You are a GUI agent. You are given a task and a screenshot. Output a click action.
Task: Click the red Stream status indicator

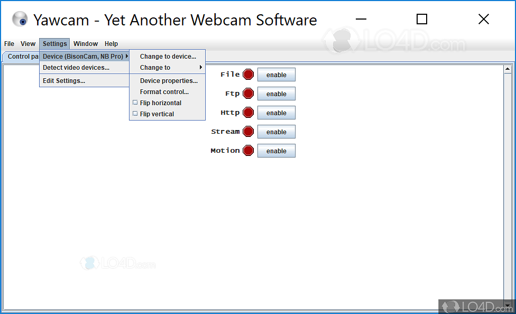tap(248, 132)
